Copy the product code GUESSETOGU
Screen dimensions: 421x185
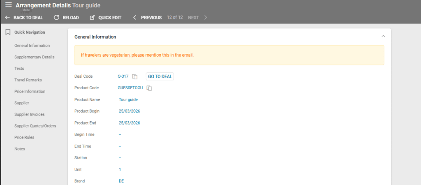tap(150, 88)
